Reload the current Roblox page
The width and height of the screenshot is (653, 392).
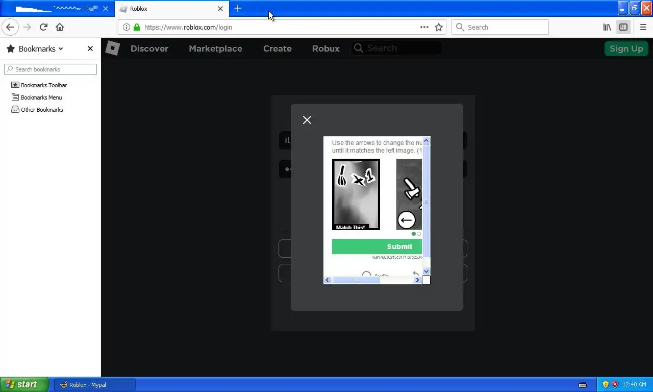tap(43, 27)
